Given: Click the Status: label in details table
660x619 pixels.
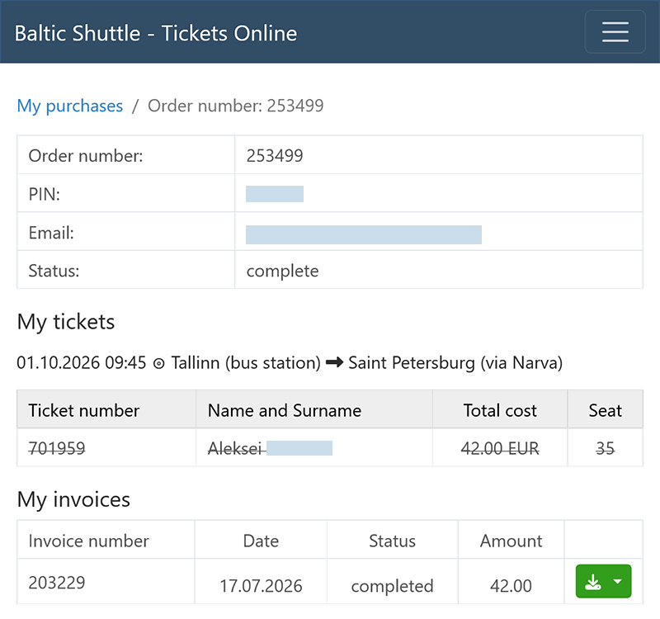Looking at the screenshot, I should [x=54, y=272].
